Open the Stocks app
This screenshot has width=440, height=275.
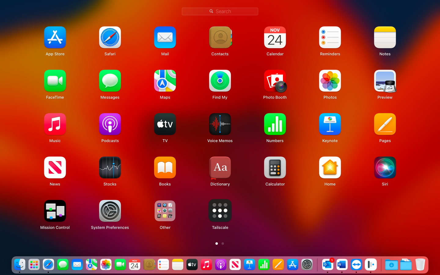coord(110,168)
